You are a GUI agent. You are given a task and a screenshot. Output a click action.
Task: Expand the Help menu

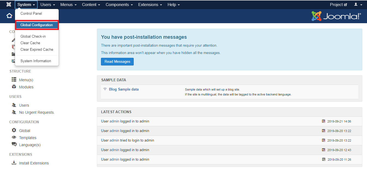[174, 5]
